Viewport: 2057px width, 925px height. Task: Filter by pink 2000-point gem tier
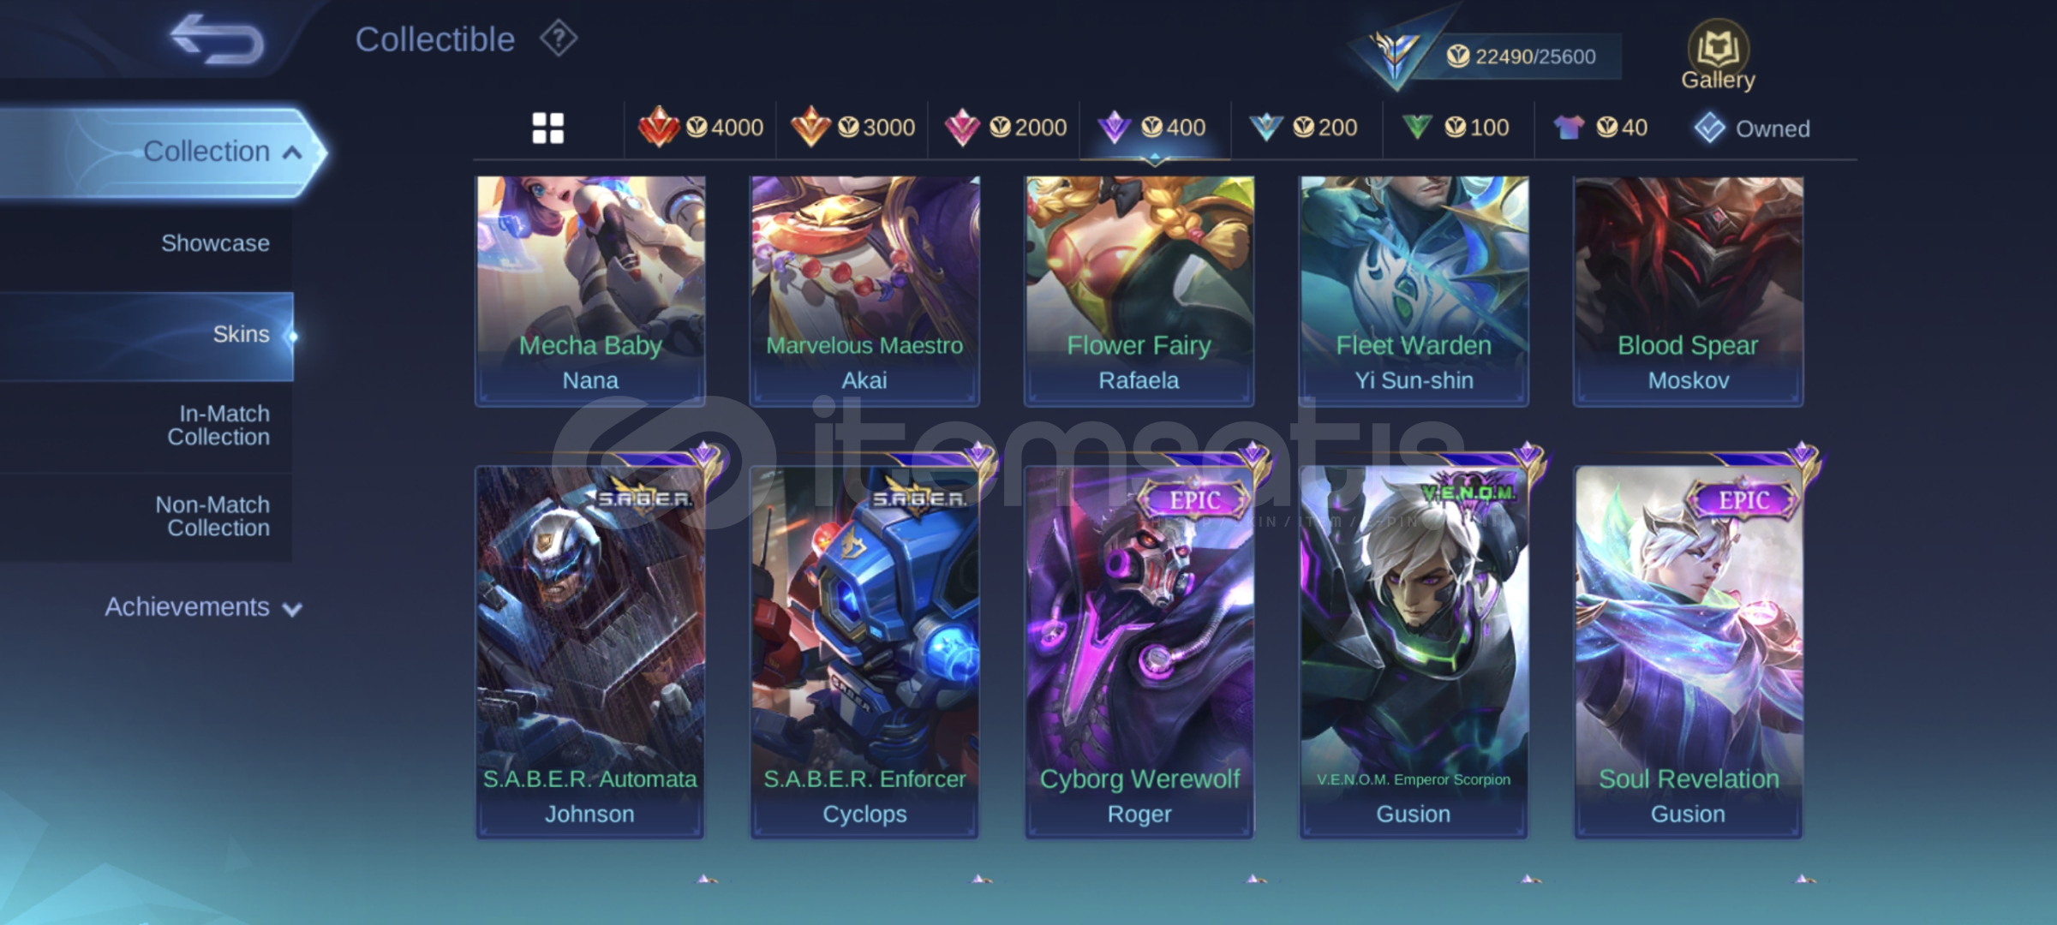click(1004, 128)
